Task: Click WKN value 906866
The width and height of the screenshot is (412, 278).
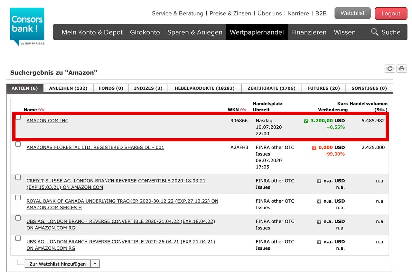Action: tap(239, 121)
